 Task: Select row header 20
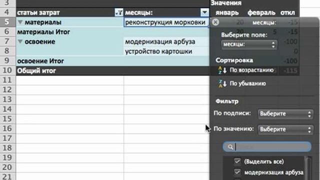pos(7,167)
